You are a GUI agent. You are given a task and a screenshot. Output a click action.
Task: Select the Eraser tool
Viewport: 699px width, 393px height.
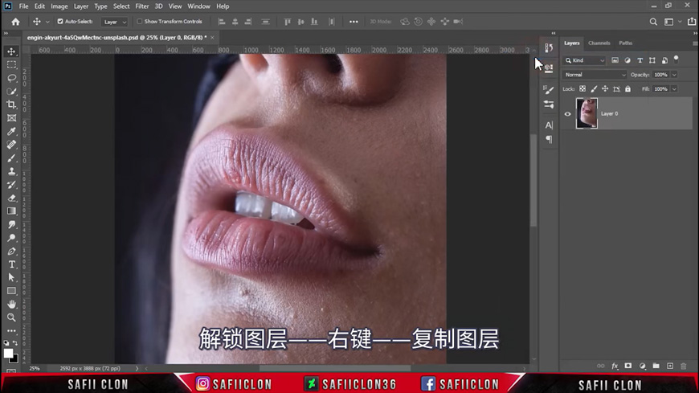11,198
